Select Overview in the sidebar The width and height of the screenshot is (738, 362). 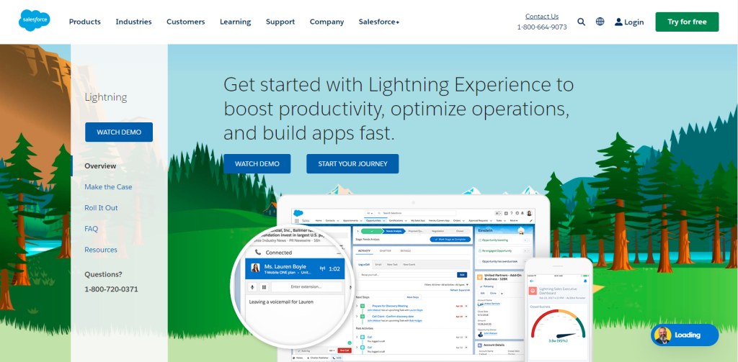click(100, 166)
